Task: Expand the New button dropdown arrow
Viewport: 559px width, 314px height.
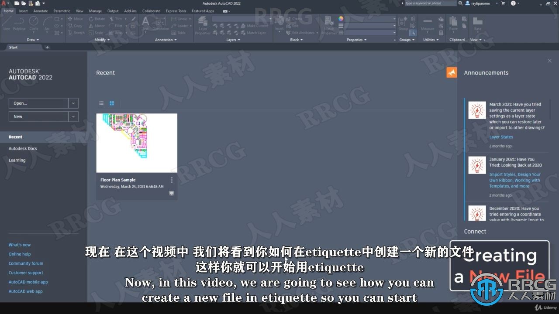Action: point(73,116)
